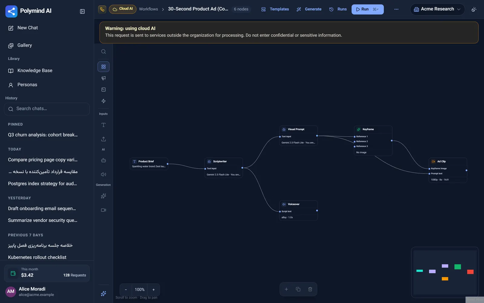Select the all-nodes grid category icon
The height and width of the screenshot is (303, 484).
pyautogui.click(x=103, y=67)
